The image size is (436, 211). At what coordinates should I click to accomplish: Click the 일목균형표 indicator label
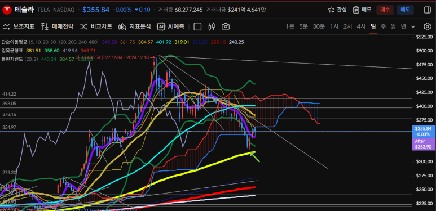tap(12, 51)
